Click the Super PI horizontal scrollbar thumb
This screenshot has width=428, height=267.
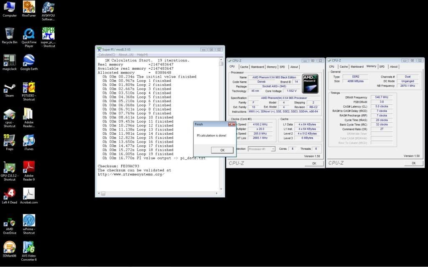[103, 194]
